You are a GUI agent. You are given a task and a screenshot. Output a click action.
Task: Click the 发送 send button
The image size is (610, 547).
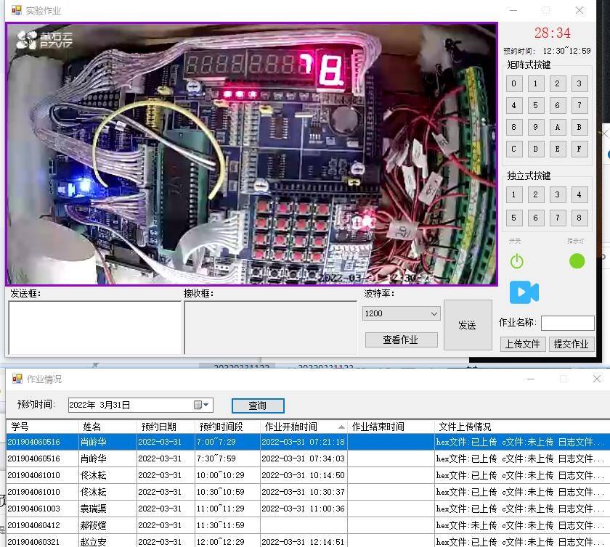click(x=467, y=325)
